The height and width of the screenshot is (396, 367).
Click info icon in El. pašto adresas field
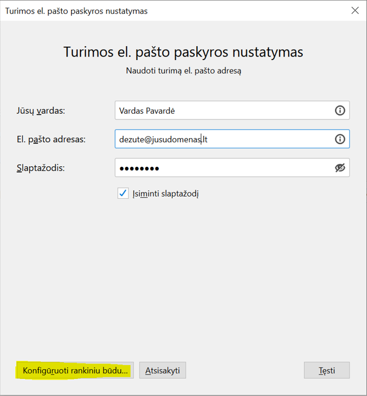(340, 139)
